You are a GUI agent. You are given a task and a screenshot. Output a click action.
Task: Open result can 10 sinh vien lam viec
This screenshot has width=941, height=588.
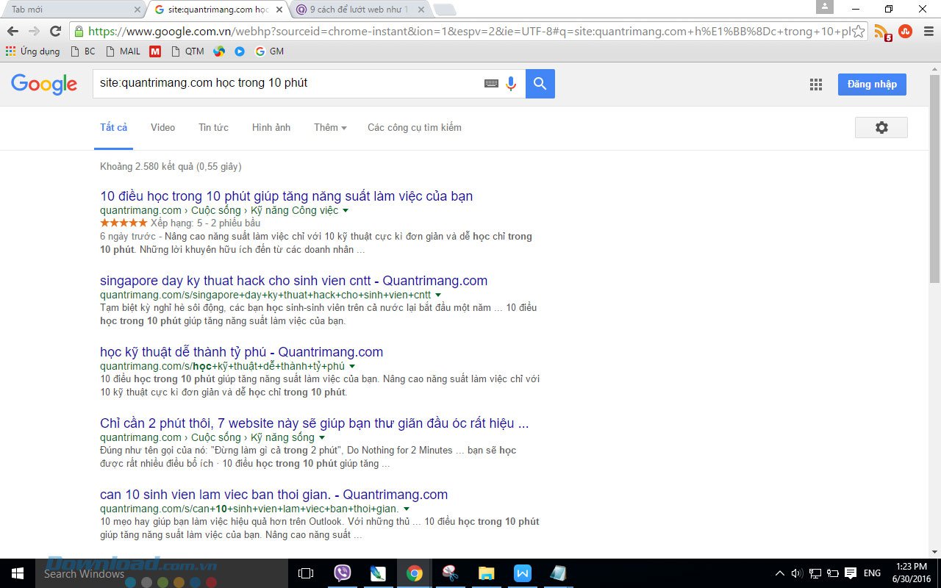(274, 495)
